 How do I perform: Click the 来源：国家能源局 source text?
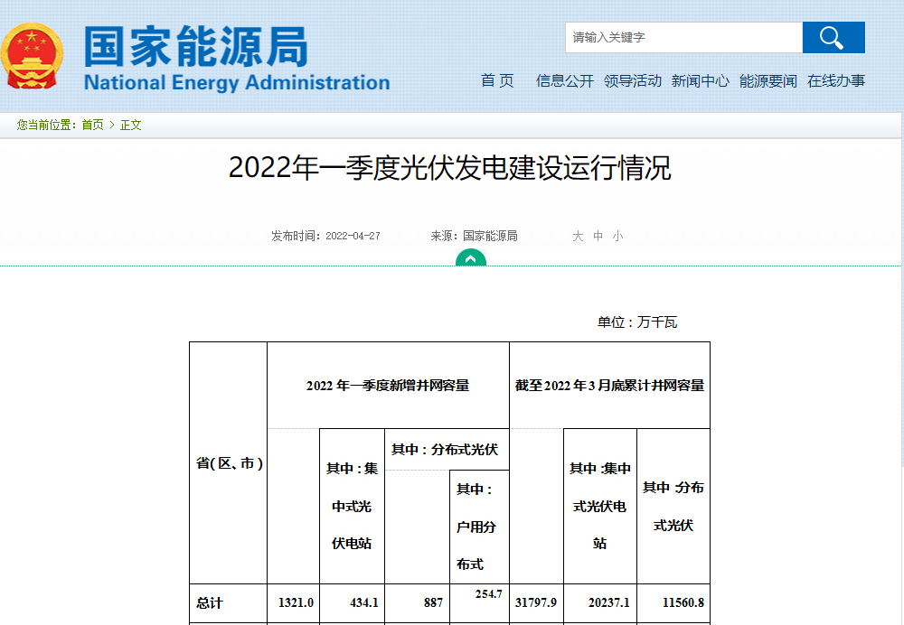474,236
